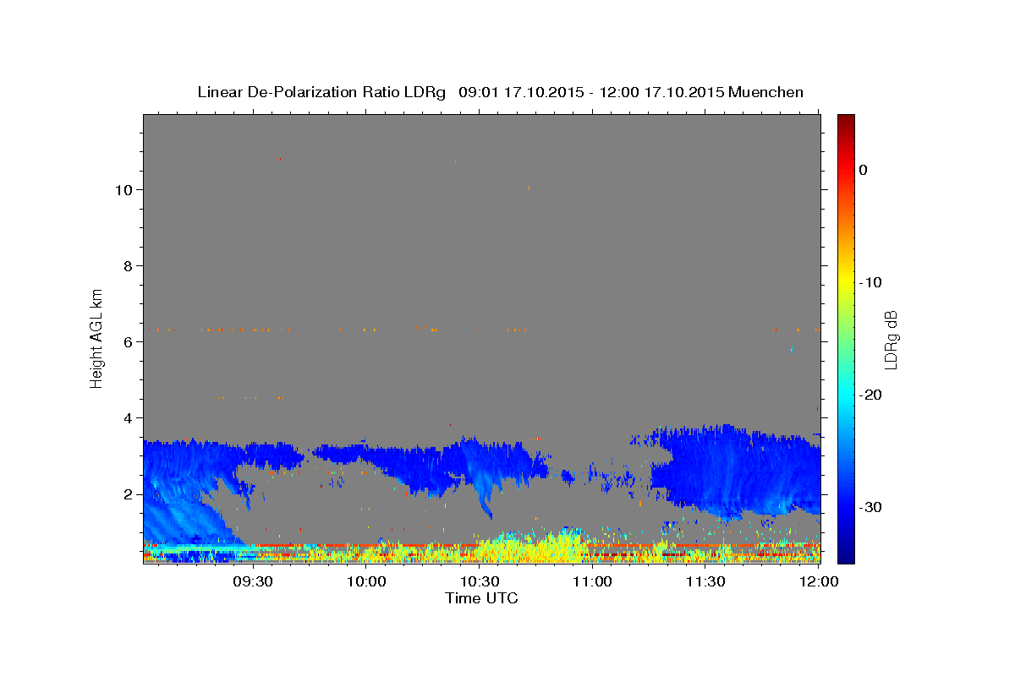Click the height tick label 4
Viewport: 1015px width, 676px height.
126,418
